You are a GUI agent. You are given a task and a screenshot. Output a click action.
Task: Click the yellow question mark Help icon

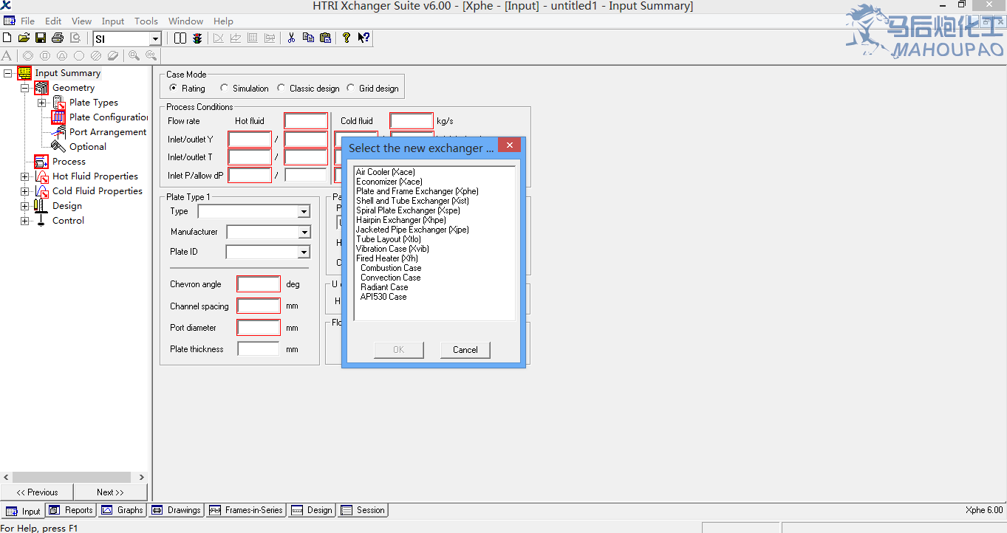tap(346, 38)
